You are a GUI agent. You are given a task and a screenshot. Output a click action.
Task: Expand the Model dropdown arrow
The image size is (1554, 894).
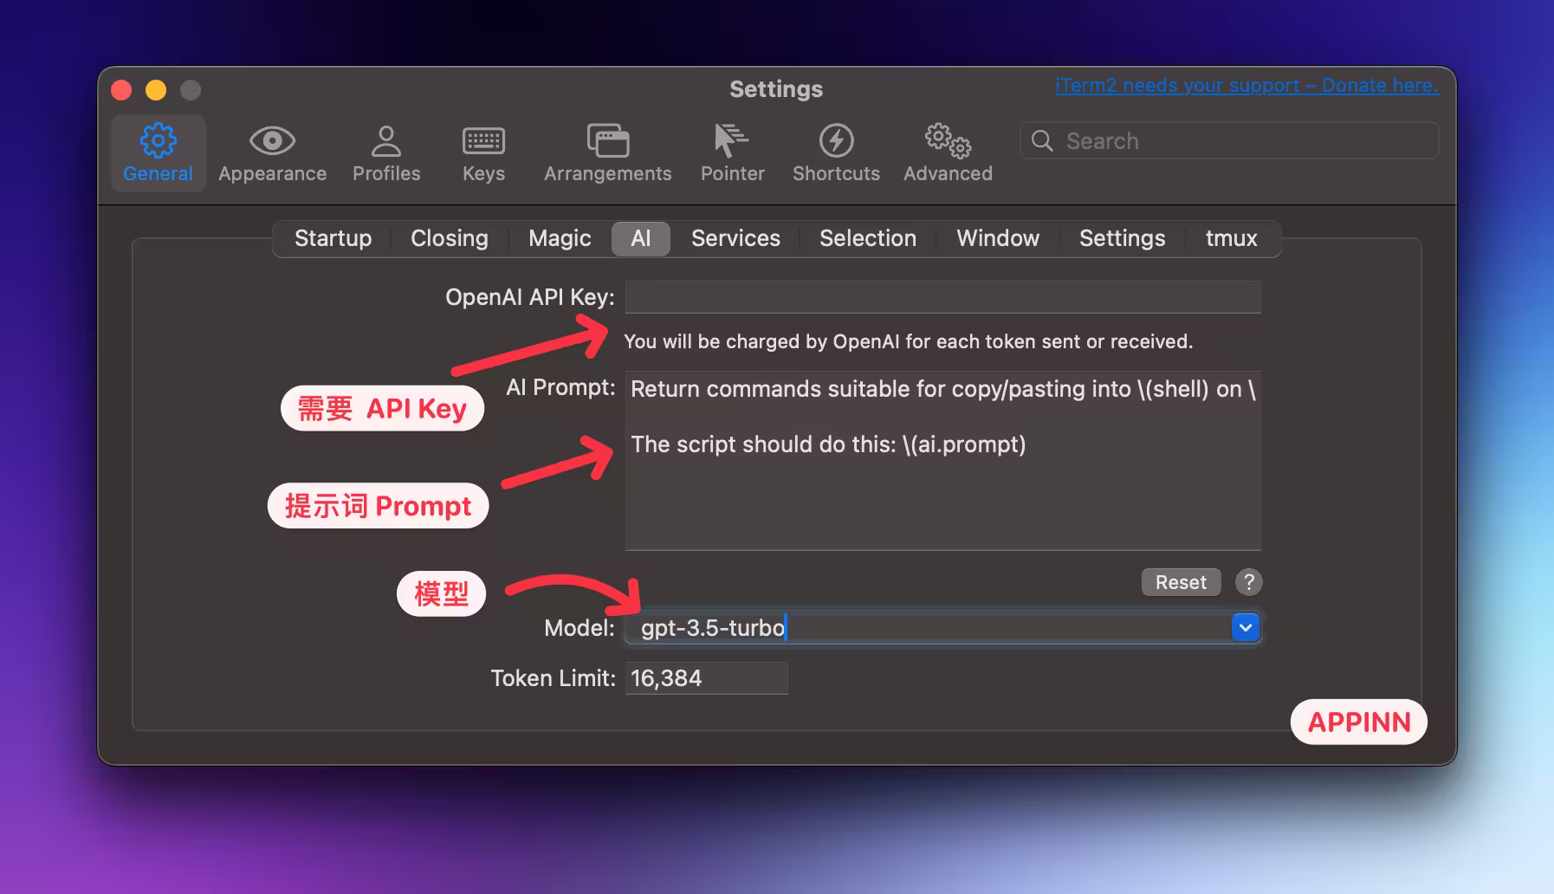click(x=1245, y=627)
